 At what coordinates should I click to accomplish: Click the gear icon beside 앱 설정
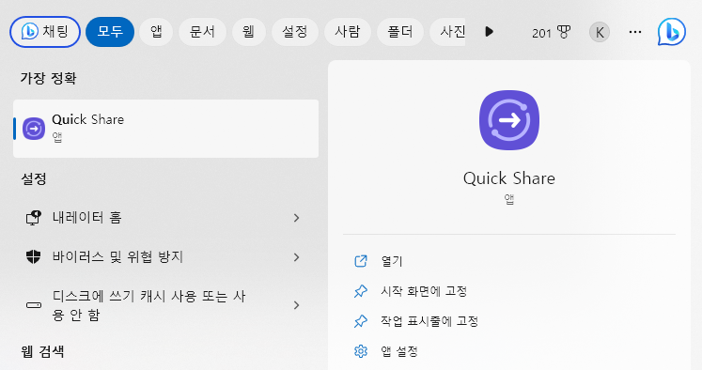click(x=361, y=351)
